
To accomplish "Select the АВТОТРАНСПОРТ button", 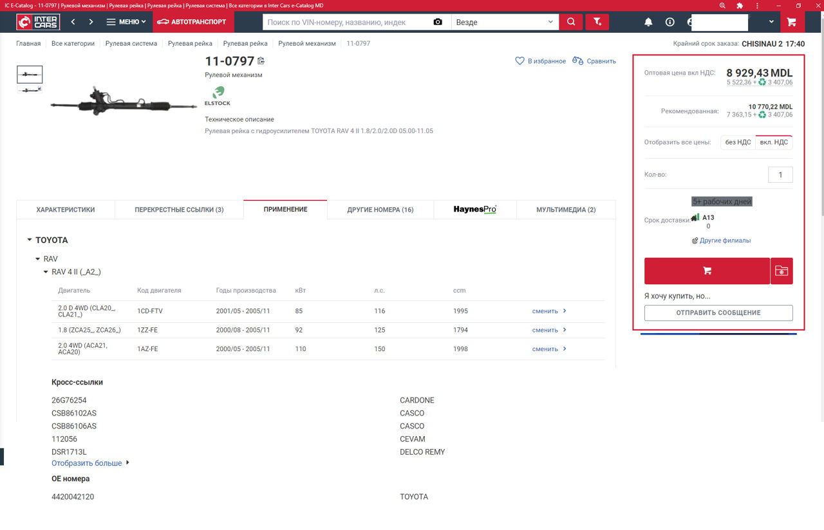I will click(193, 22).
